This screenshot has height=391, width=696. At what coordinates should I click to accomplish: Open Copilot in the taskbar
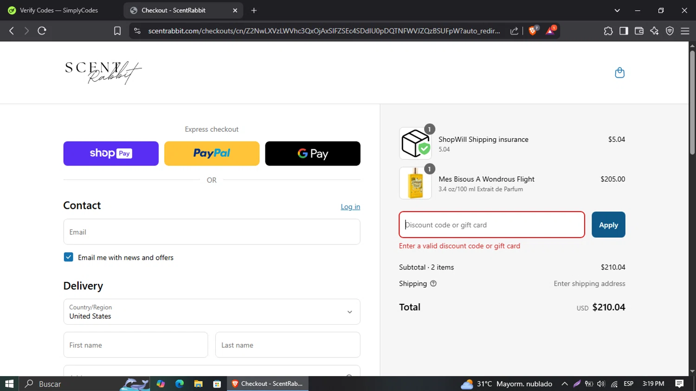(161, 384)
